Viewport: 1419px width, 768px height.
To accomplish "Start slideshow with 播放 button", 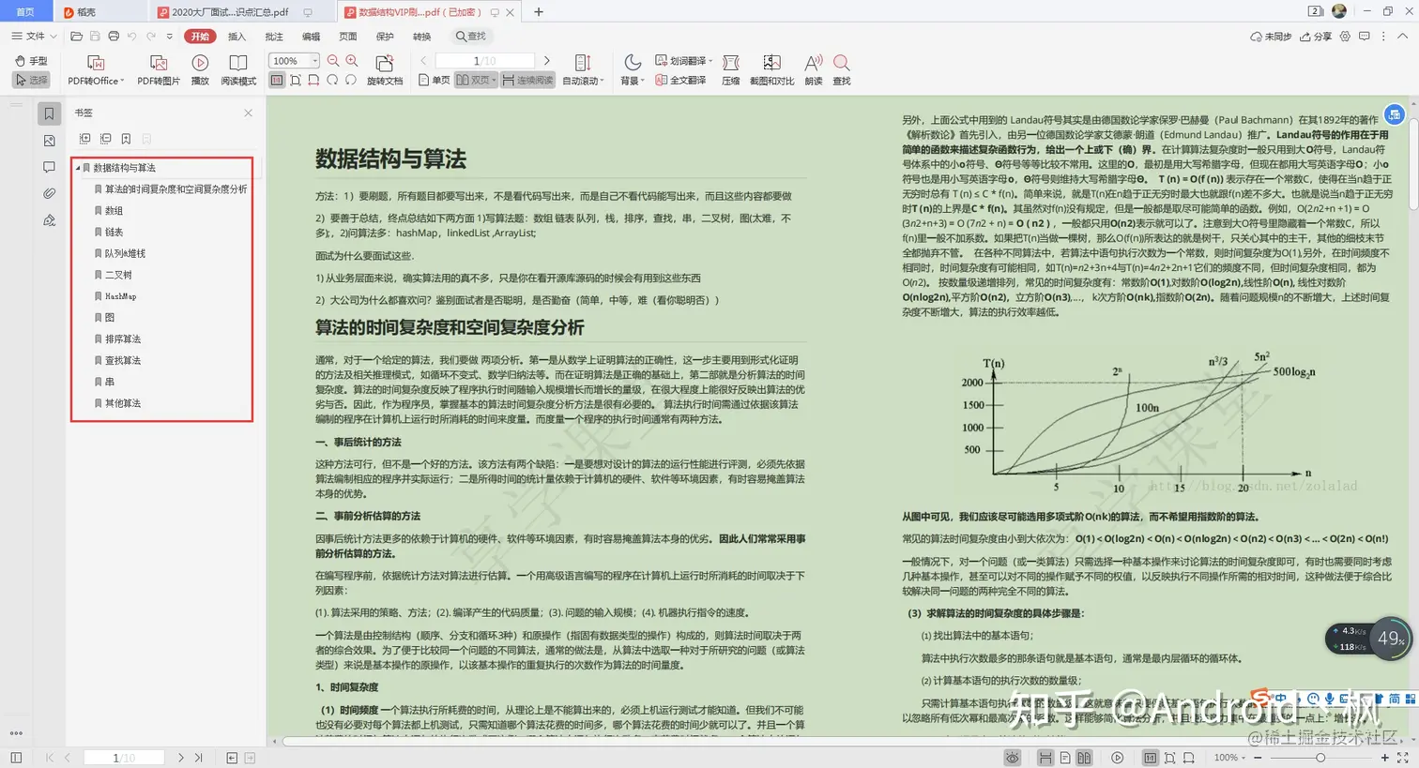I will pos(200,70).
